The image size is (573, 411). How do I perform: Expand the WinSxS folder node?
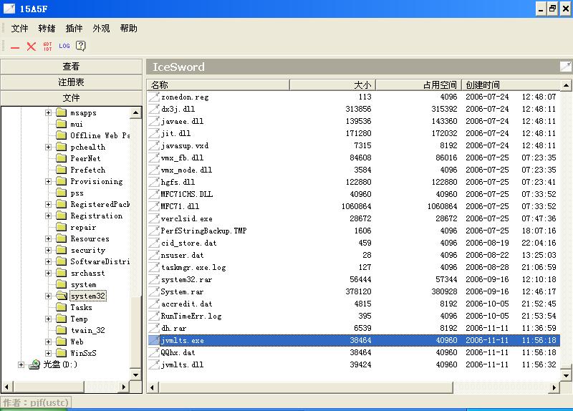[x=49, y=353]
